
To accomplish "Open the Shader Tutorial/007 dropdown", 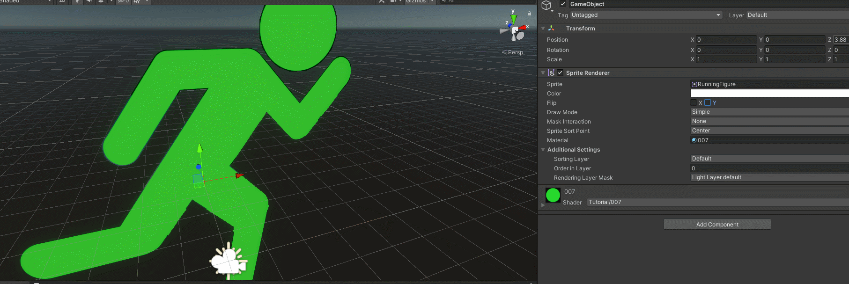I will point(718,202).
